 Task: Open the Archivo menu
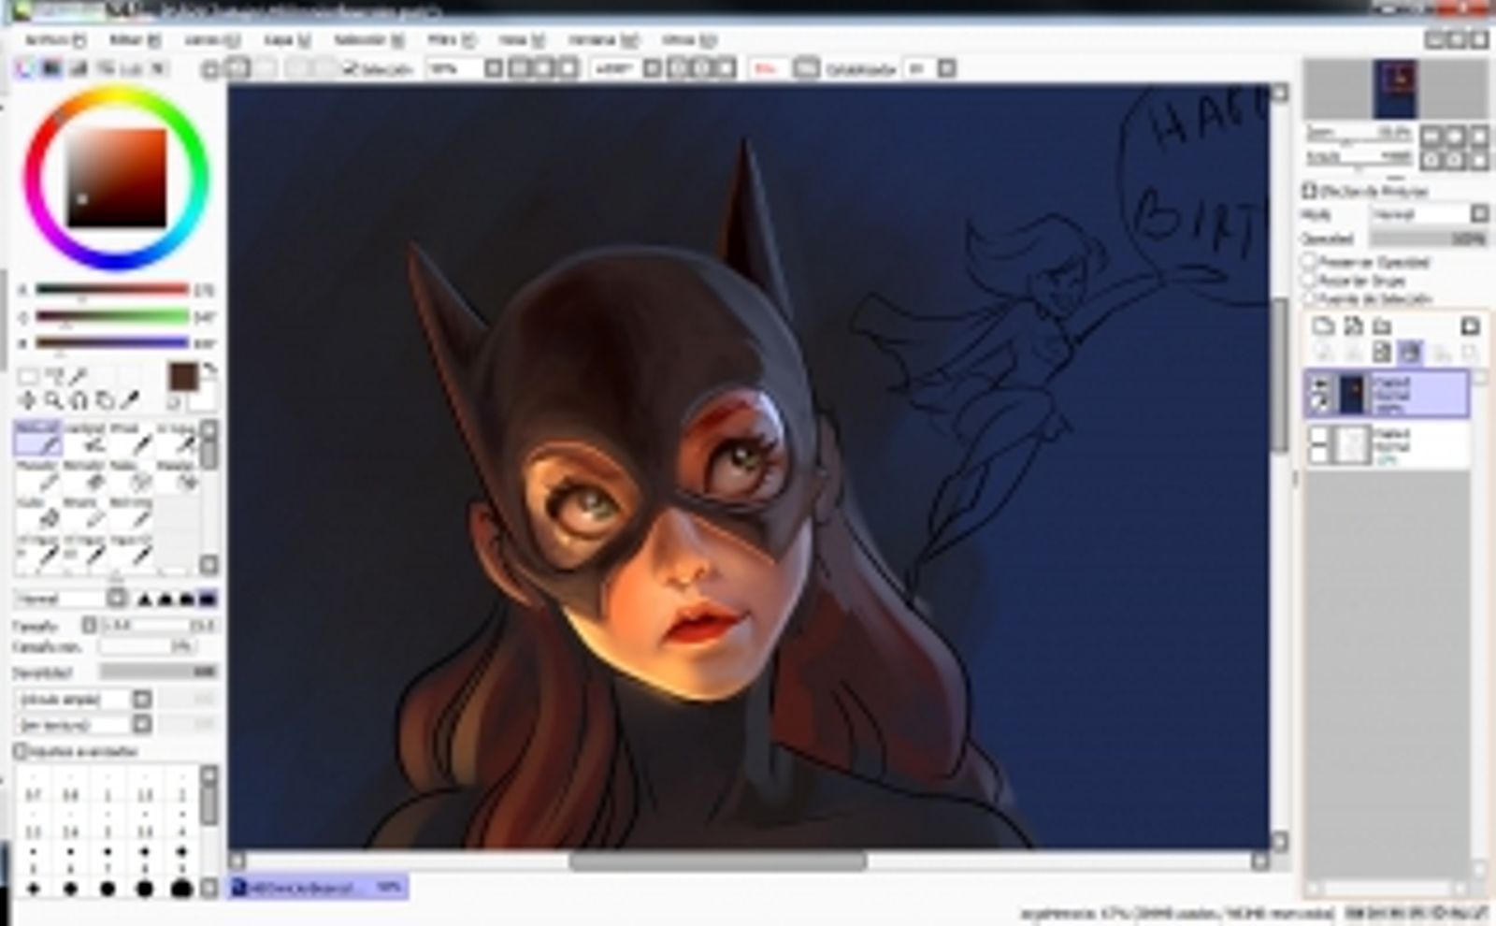54,40
